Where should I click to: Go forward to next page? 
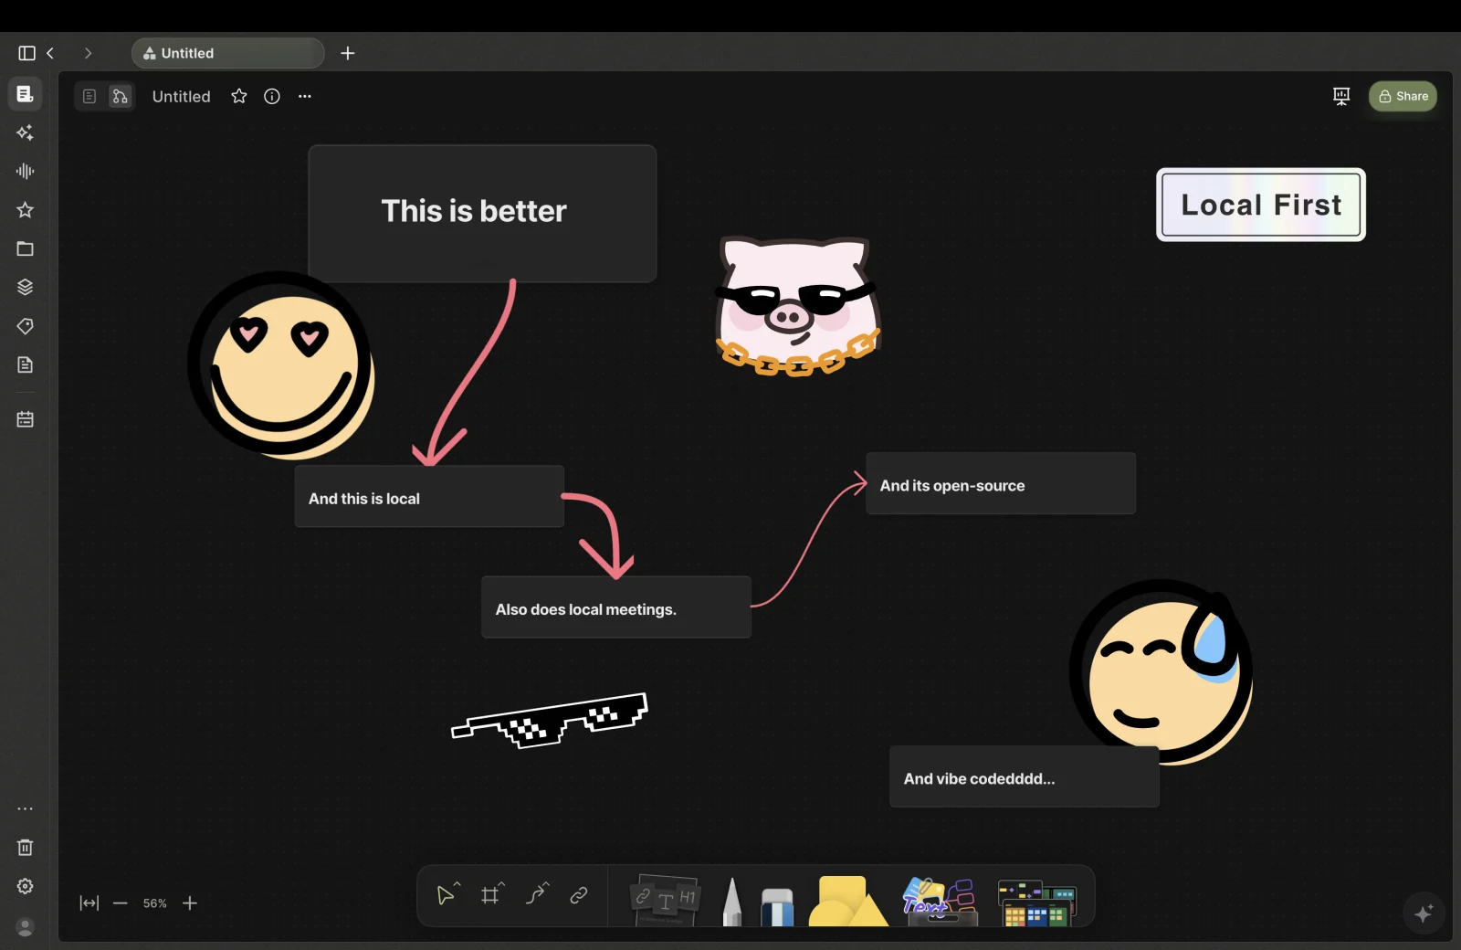pos(88,53)
